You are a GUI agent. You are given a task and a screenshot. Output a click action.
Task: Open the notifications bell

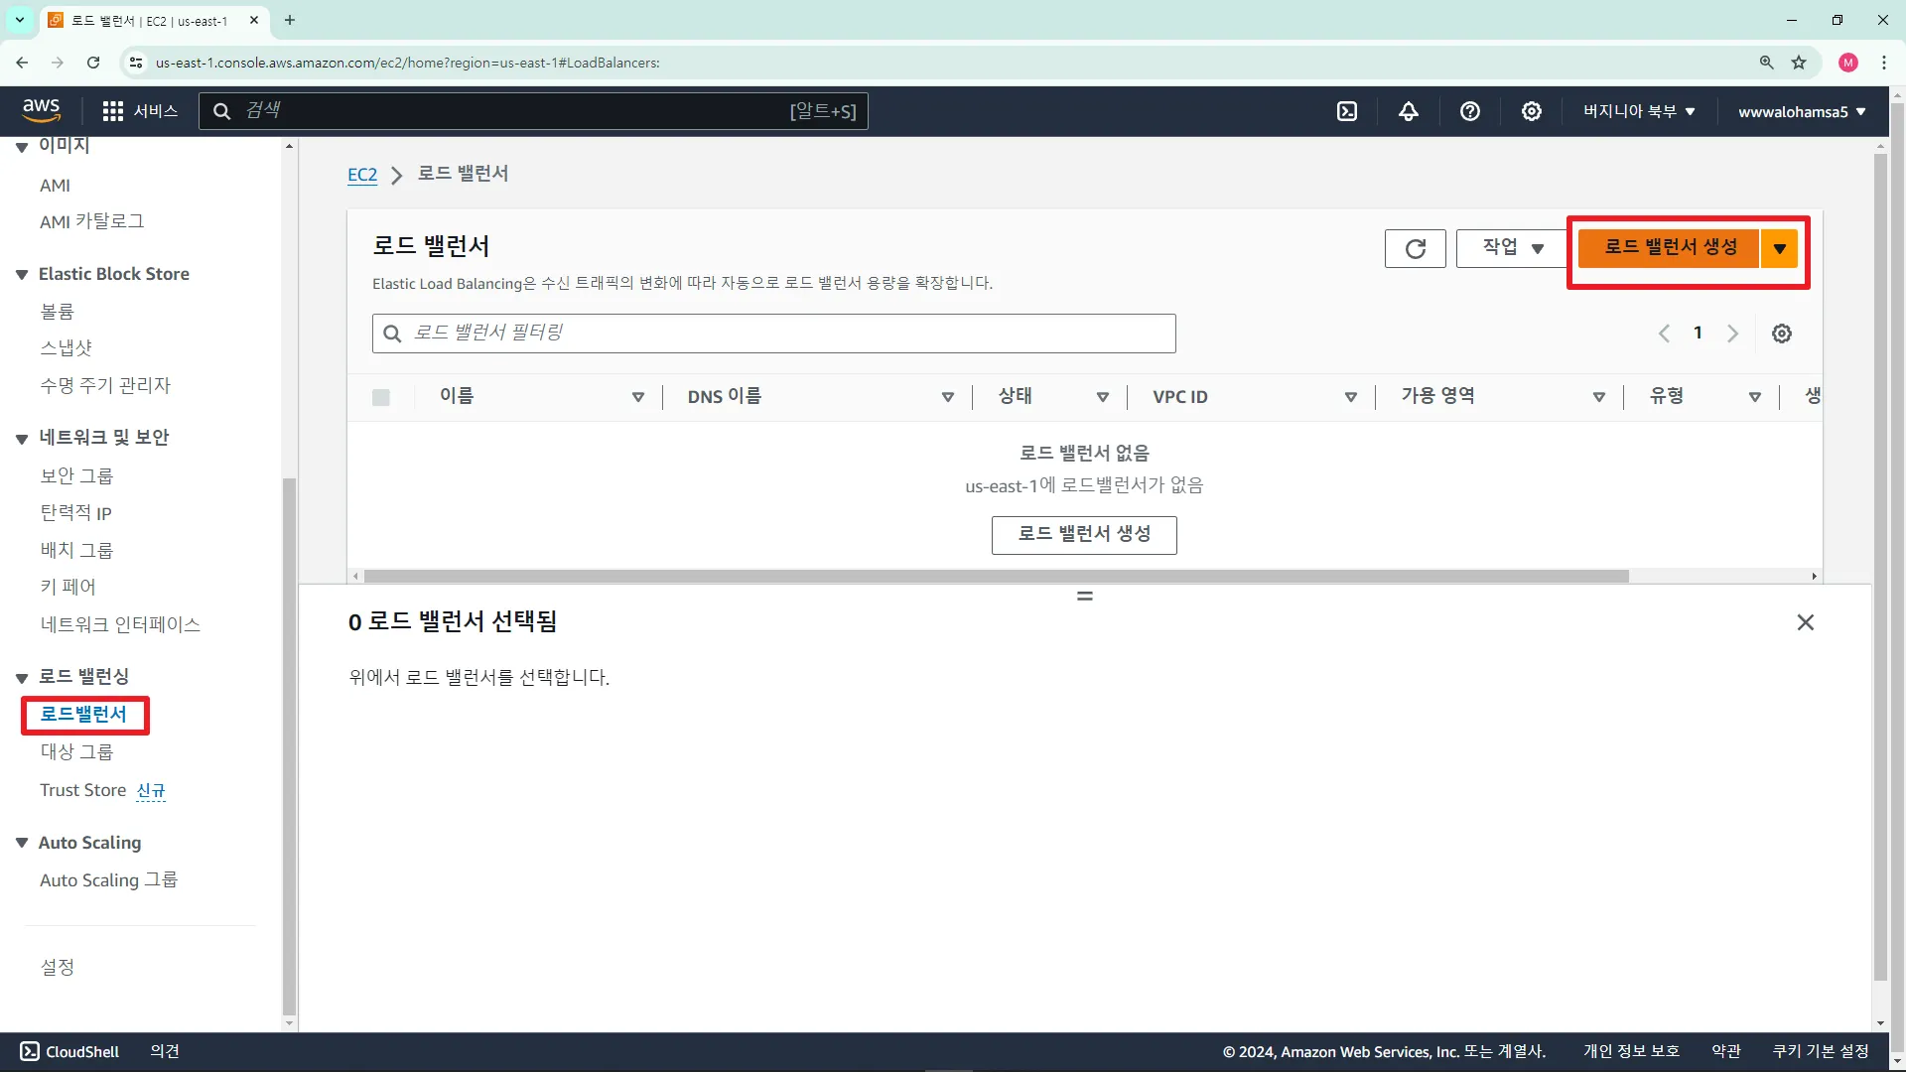(1409, 111)
